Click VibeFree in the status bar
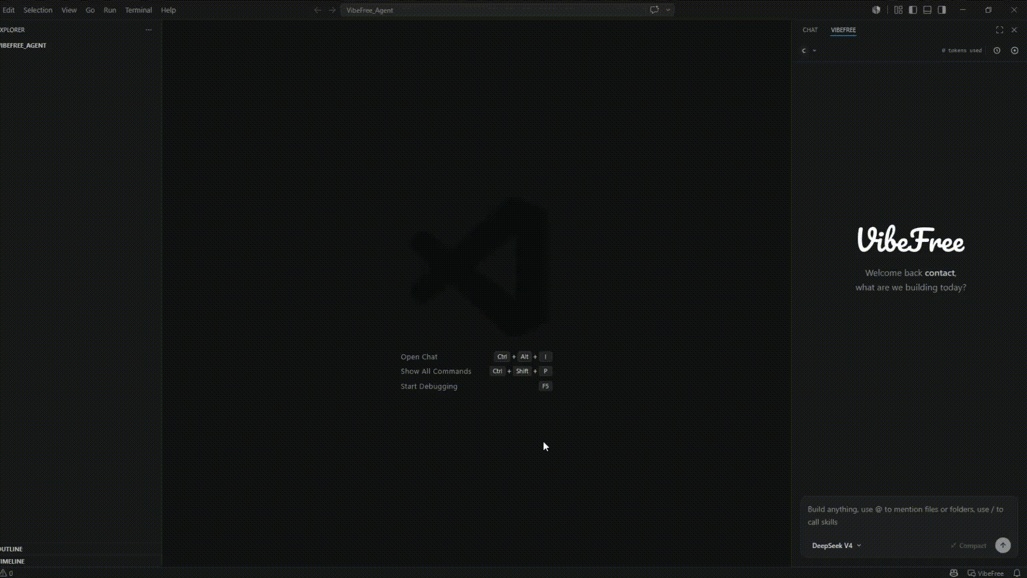The width and height of the screenshot is (1027, 578). click(985, 573)
